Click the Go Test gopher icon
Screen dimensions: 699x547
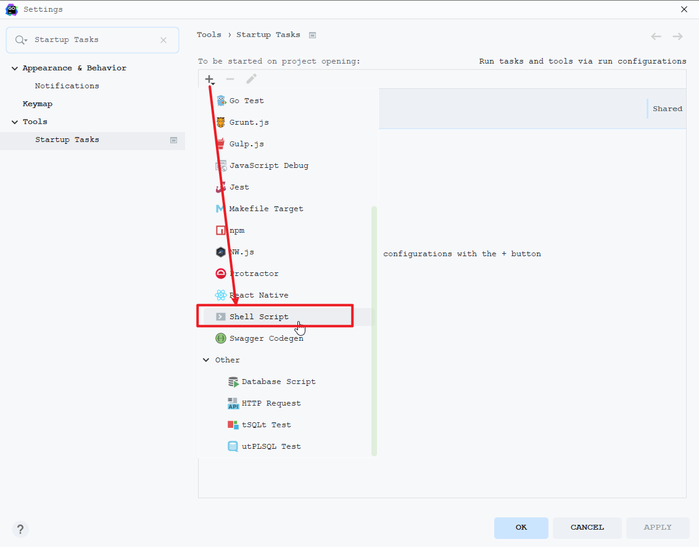[x=221, y=101]
